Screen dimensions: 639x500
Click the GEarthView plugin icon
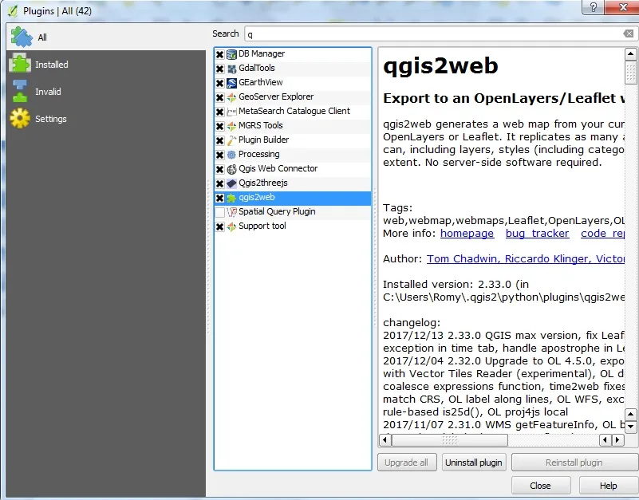[x=231, y=83]
